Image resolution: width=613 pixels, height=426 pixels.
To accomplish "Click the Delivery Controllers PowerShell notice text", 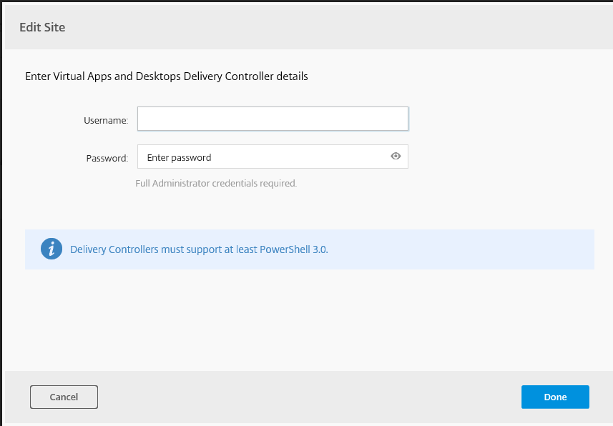I will [x=199, y=249].
